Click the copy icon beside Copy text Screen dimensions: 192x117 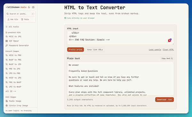pos(172,59)
